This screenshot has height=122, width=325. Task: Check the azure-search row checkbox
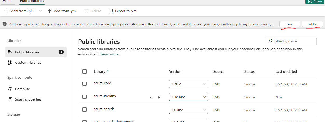84,110
